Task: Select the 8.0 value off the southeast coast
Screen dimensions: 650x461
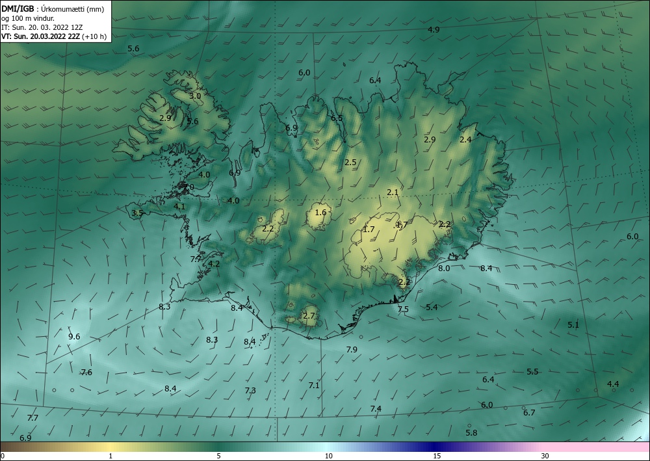Action: tap(444, 269)
